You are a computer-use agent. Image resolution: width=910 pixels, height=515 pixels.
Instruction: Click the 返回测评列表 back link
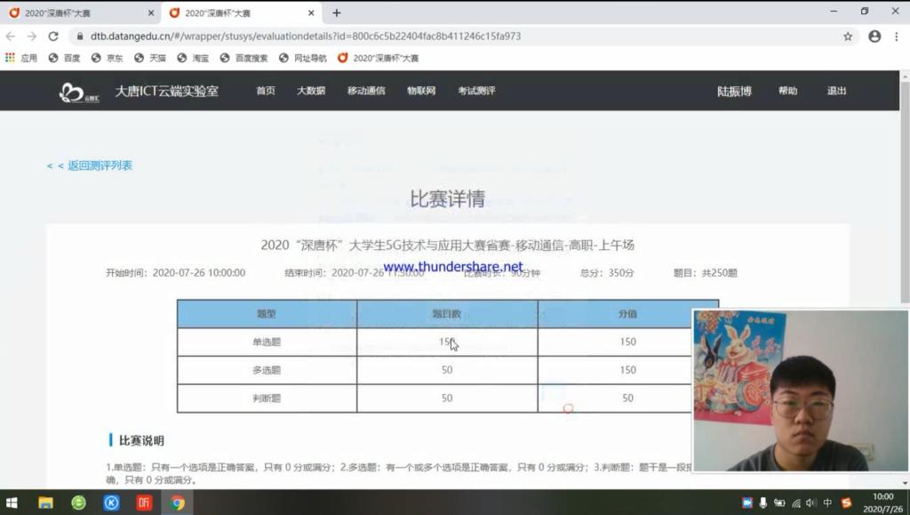(90, 165)
